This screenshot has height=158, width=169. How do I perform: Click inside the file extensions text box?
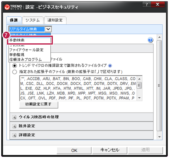click(78, 88)
